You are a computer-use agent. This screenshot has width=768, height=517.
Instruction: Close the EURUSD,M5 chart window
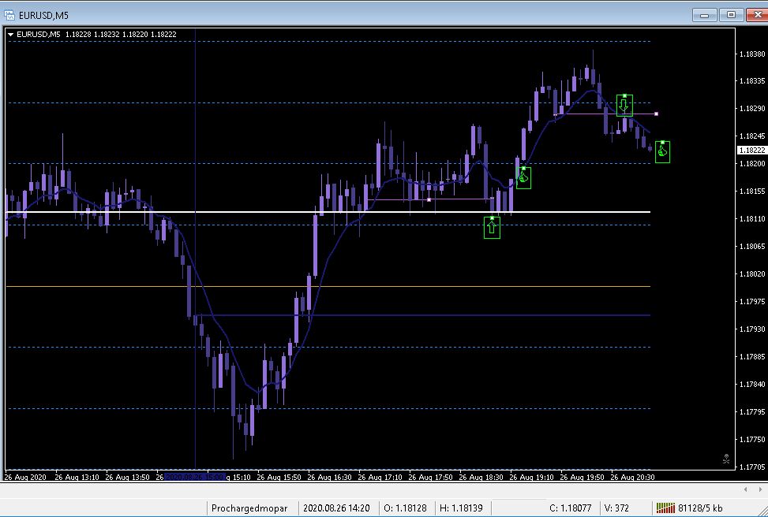[757, 15]
